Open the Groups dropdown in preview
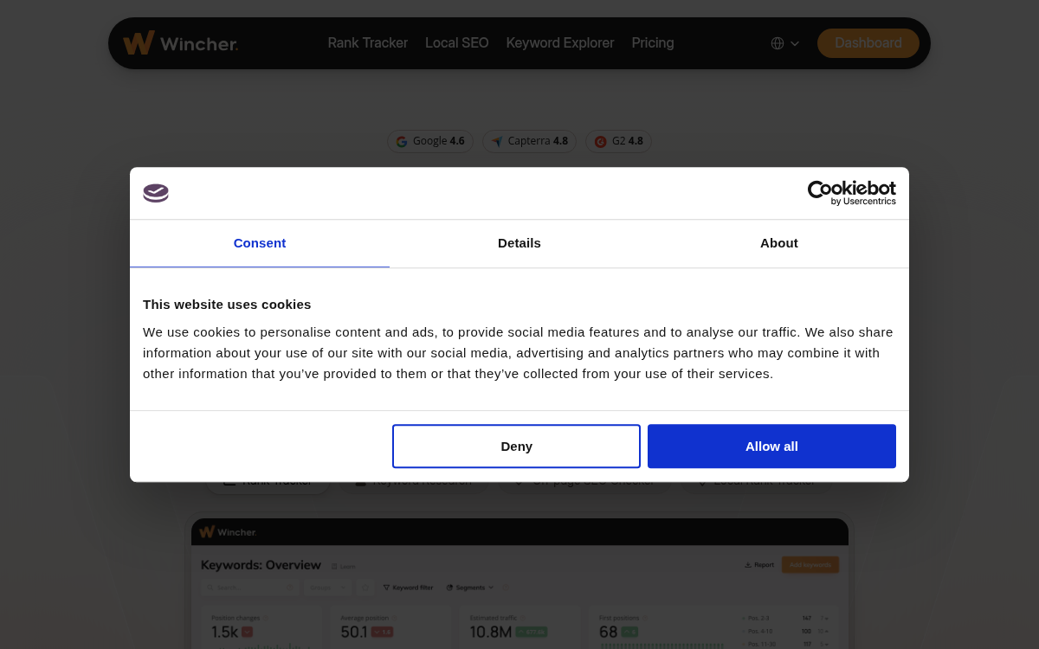Image resolution: width=1039 pixels, height=649 pixels. click(x=327, y=588)
